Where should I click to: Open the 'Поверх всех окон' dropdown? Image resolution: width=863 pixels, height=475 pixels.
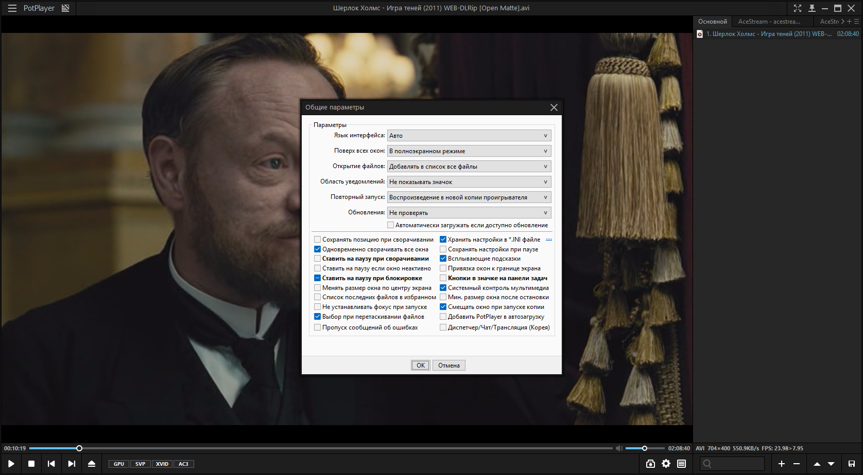[x=469, y=151]
